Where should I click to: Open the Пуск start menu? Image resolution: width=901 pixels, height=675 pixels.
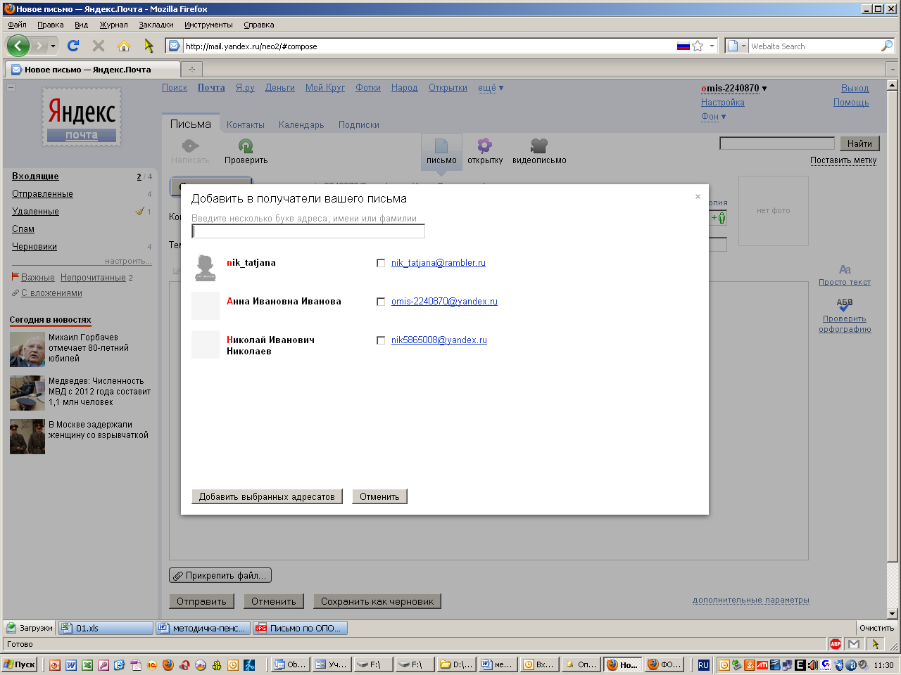point(19,664)
